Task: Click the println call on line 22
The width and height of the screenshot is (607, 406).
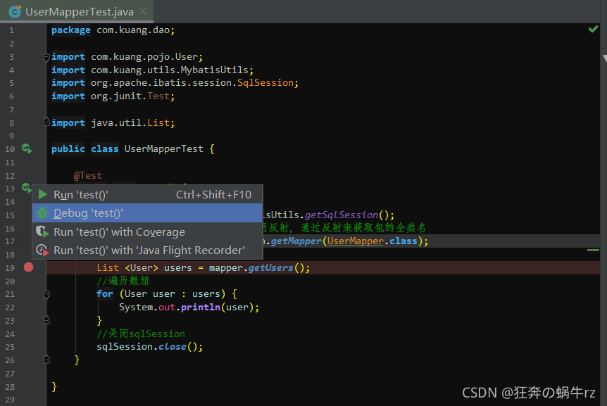Action: point(201,307)
